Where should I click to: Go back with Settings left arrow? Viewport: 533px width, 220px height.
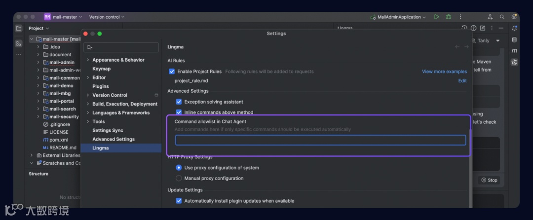pos(457,47)
